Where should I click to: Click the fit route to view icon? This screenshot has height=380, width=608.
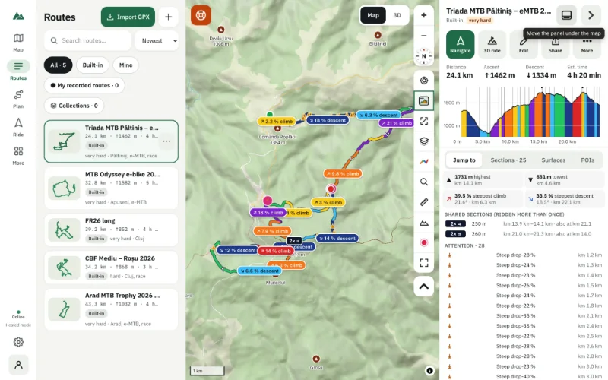pyautogui.click(x=424, y=121)
